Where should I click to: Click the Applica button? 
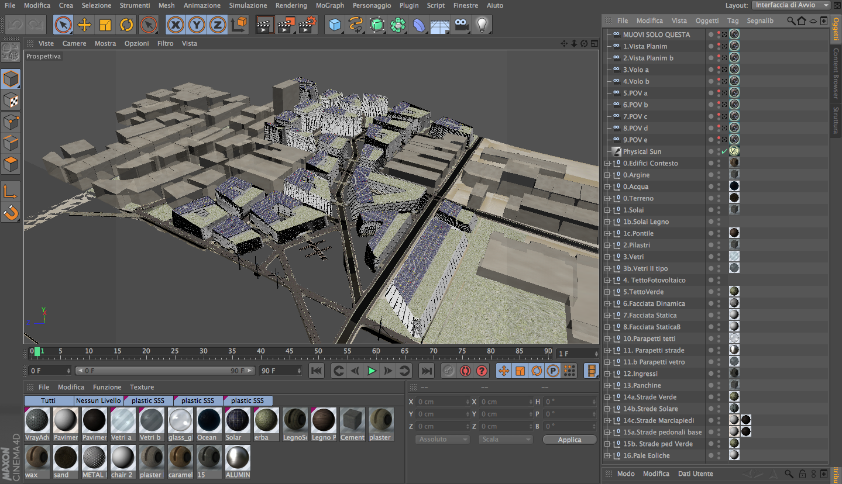pyautogui.click(x=569, y=440)
